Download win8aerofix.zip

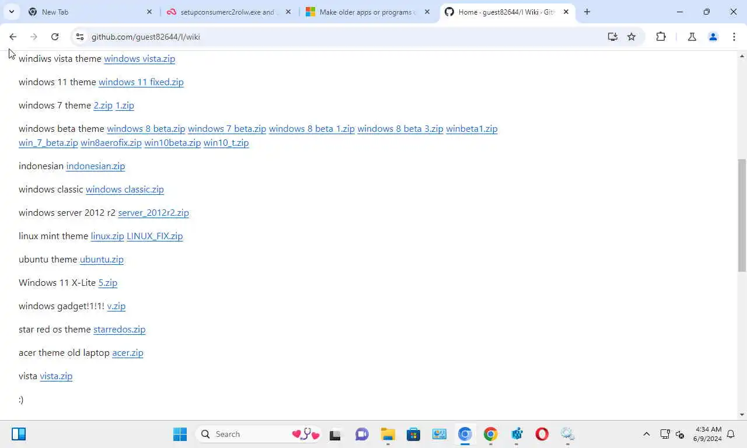tap(111, 143)
